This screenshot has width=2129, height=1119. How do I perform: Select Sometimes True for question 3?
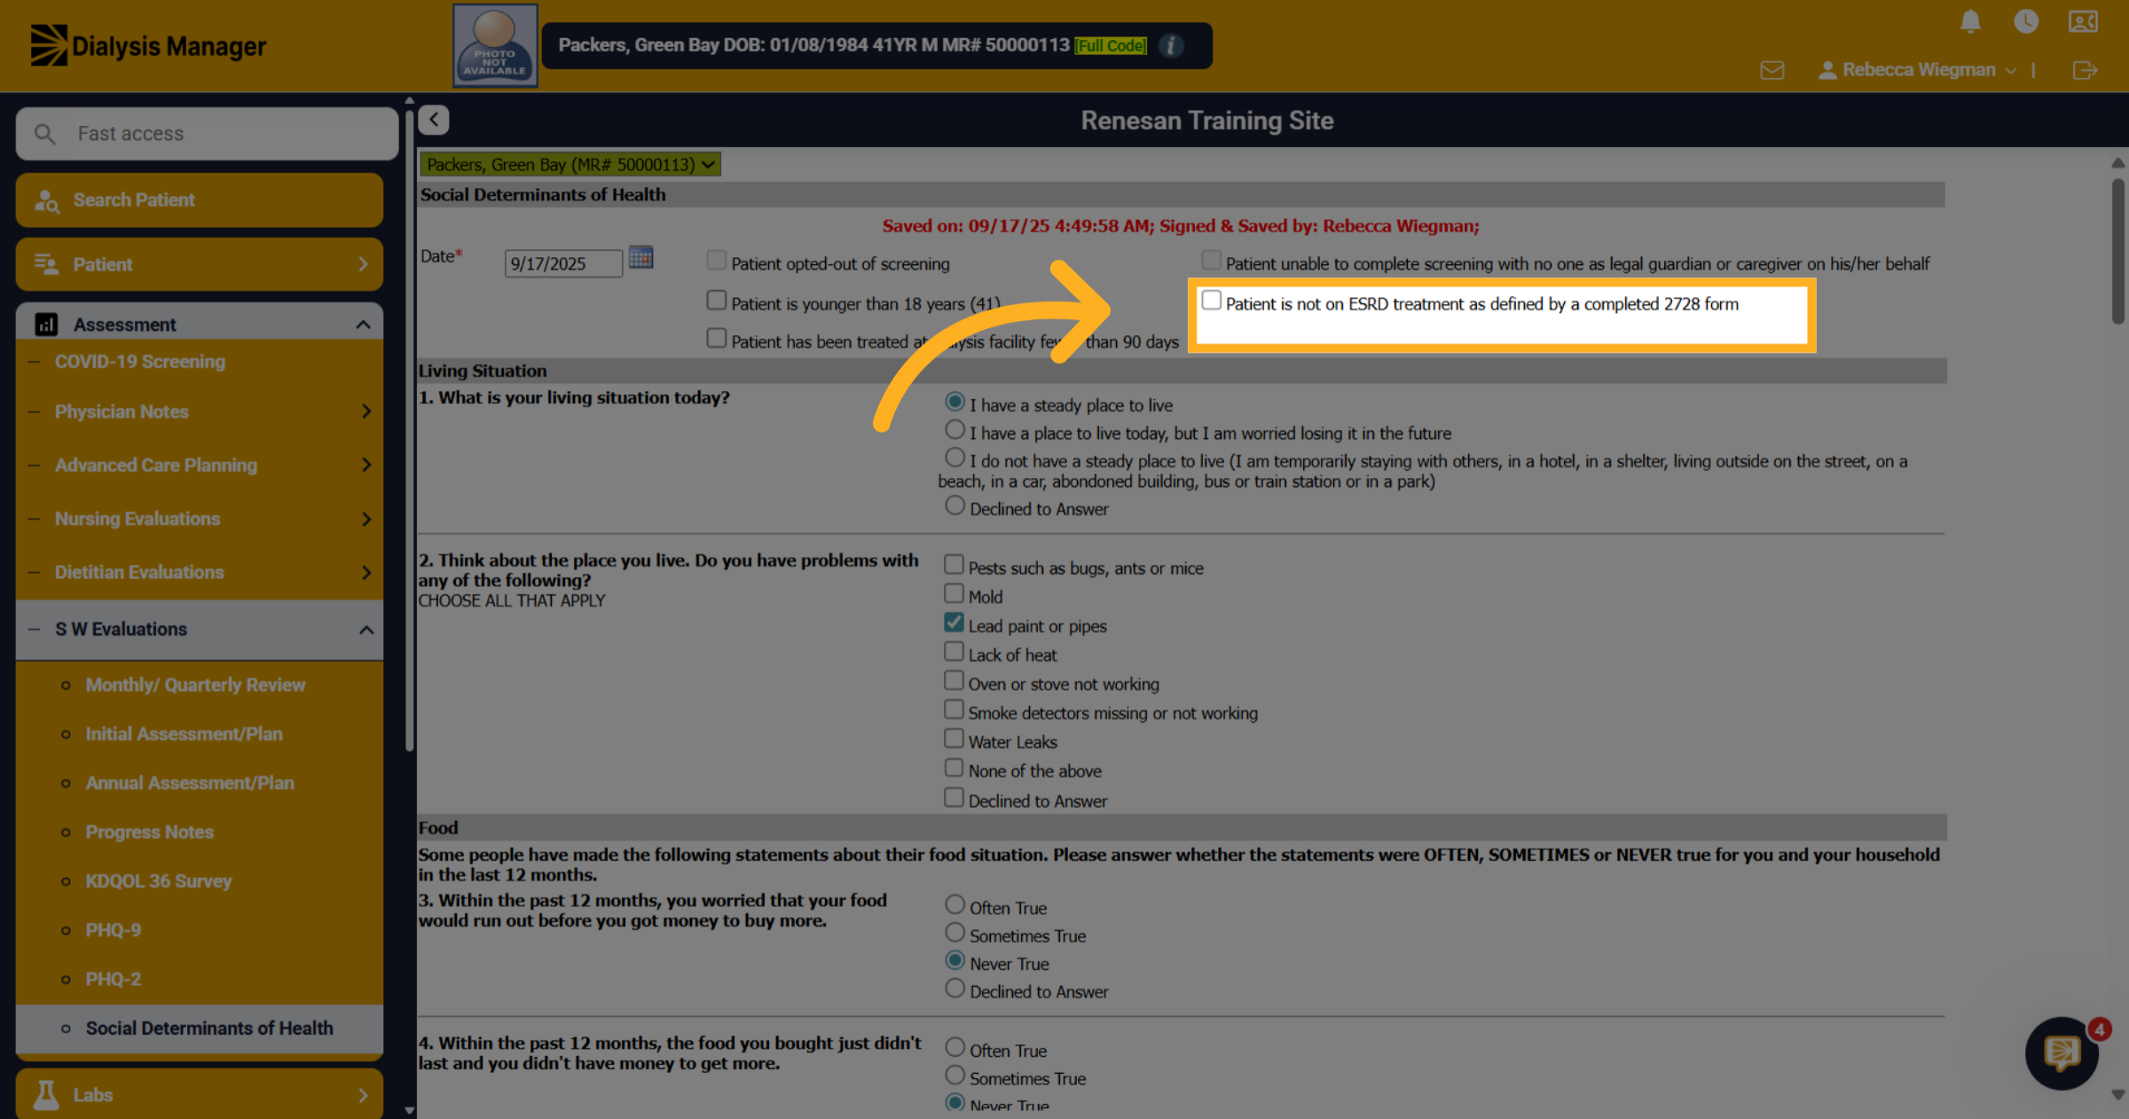pos(955,933)
